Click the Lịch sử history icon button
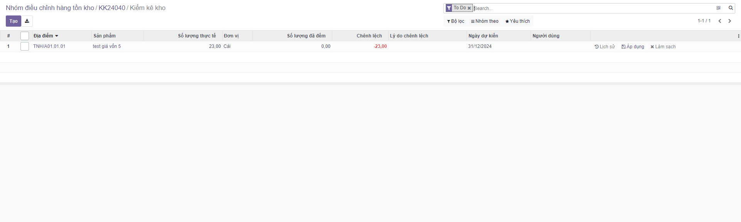The width and height of the screenshot is (741, 222). 604,47
